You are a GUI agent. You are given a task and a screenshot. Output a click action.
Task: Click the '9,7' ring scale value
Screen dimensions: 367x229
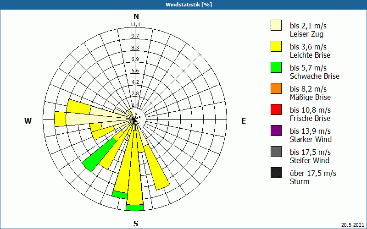135,36
